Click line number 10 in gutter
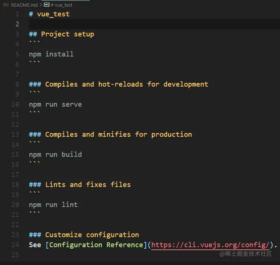 15,104
